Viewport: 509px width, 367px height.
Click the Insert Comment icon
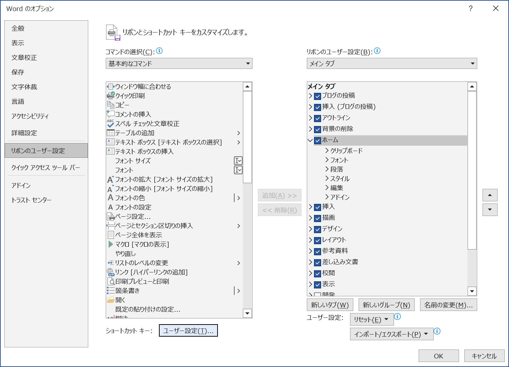pos(111,114)
